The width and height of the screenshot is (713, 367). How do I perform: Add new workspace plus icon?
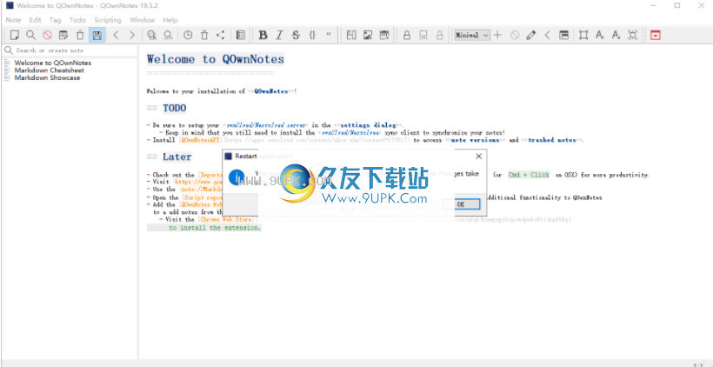[x=498, y=35]
